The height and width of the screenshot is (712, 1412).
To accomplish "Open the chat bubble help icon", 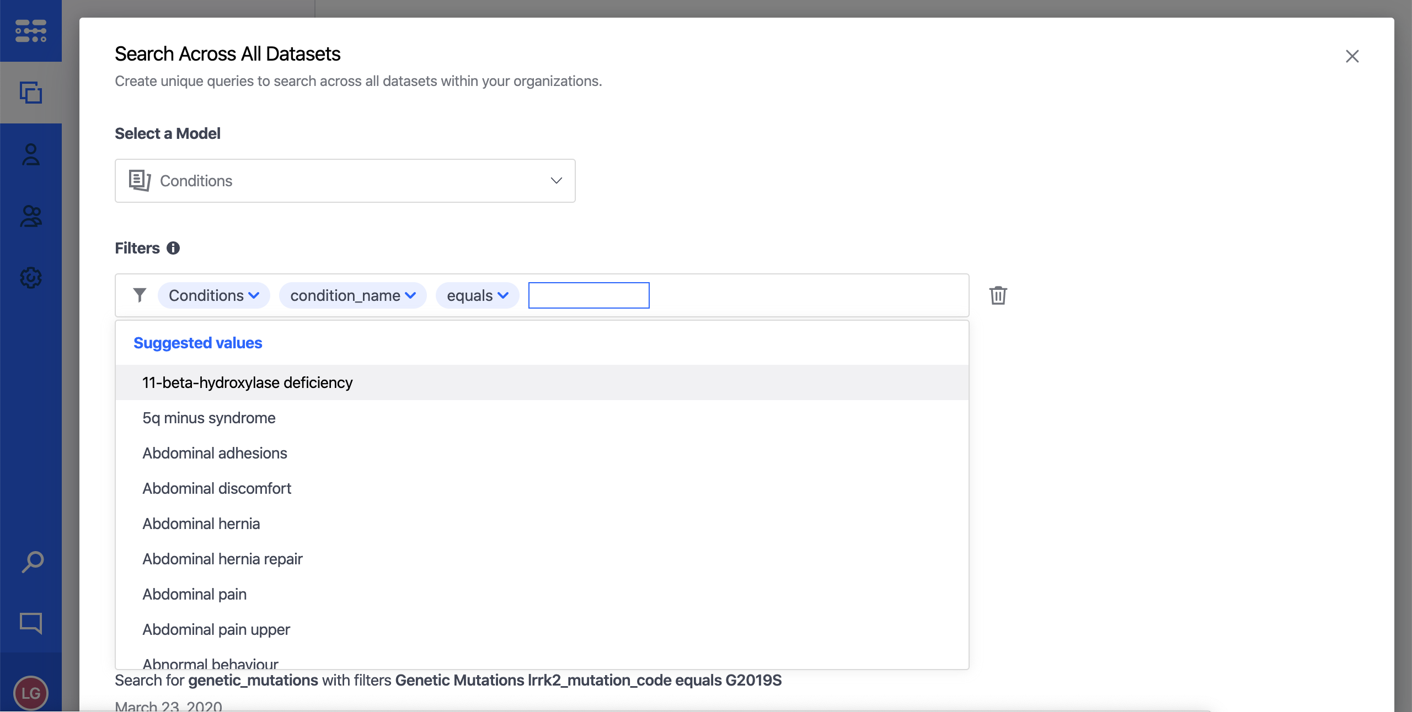I will [31, 623].
